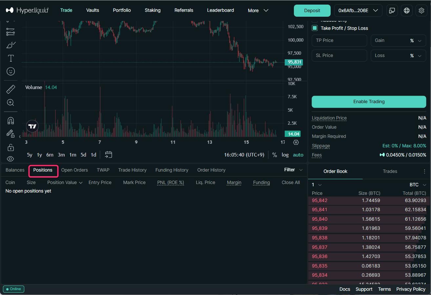The image size is (431, 295).
Task: Open the settings gear in header
Action: pyautogui.click(x=421, y=10)
